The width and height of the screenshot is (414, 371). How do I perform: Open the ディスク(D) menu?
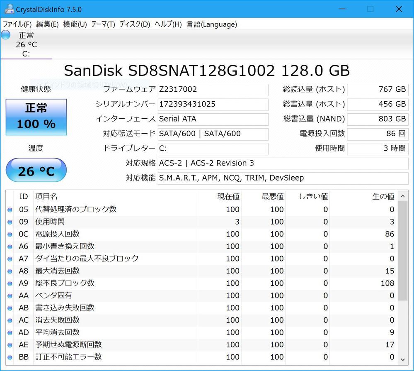[x=135, y=24]
